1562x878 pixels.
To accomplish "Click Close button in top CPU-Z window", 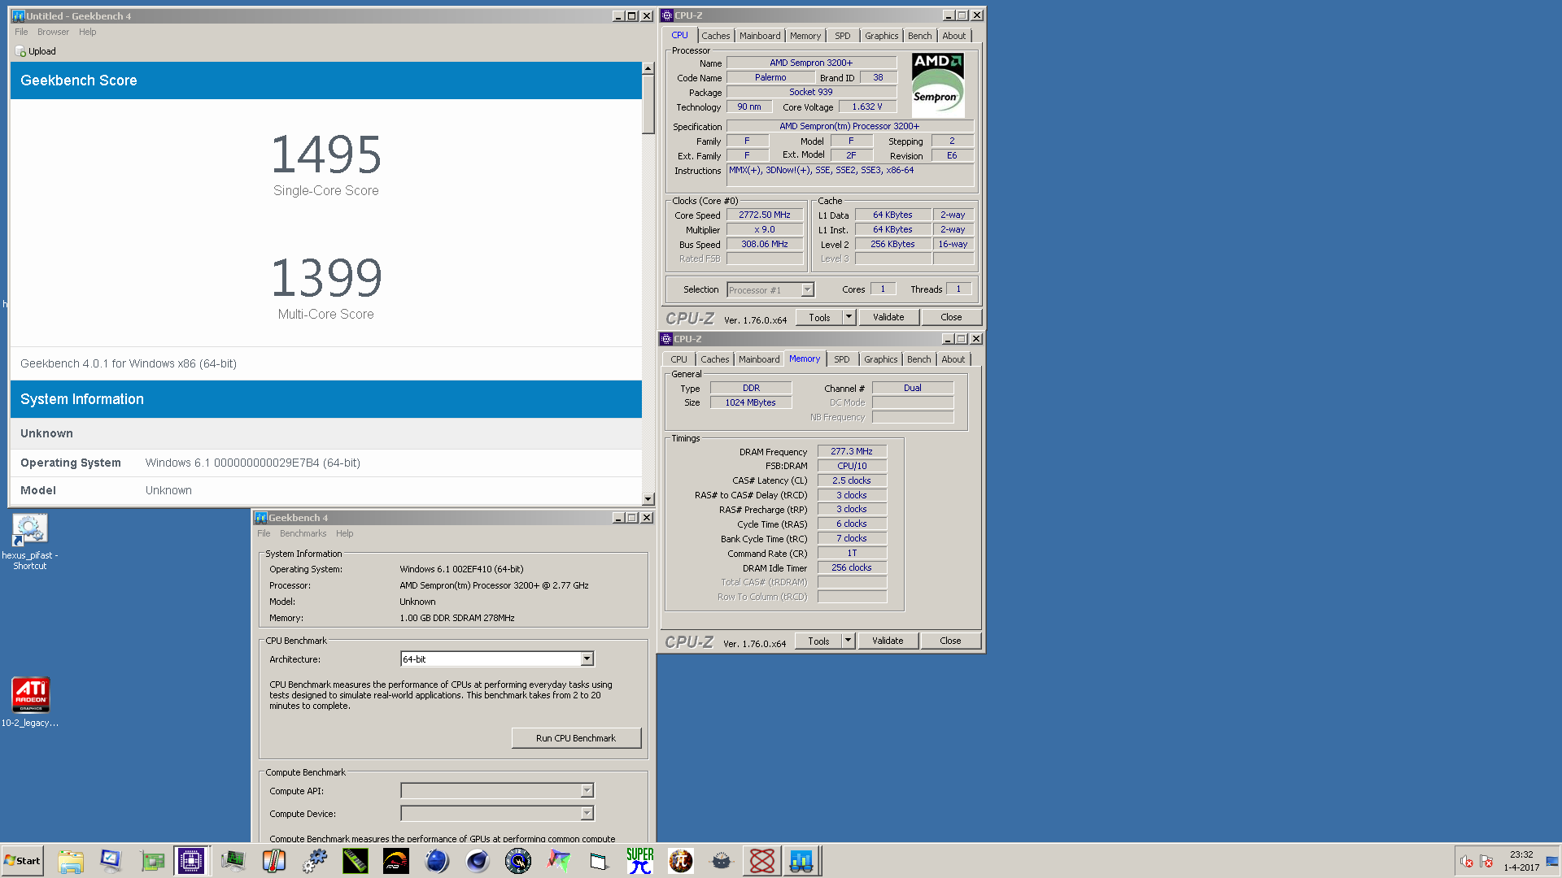I will pos(951,317).
